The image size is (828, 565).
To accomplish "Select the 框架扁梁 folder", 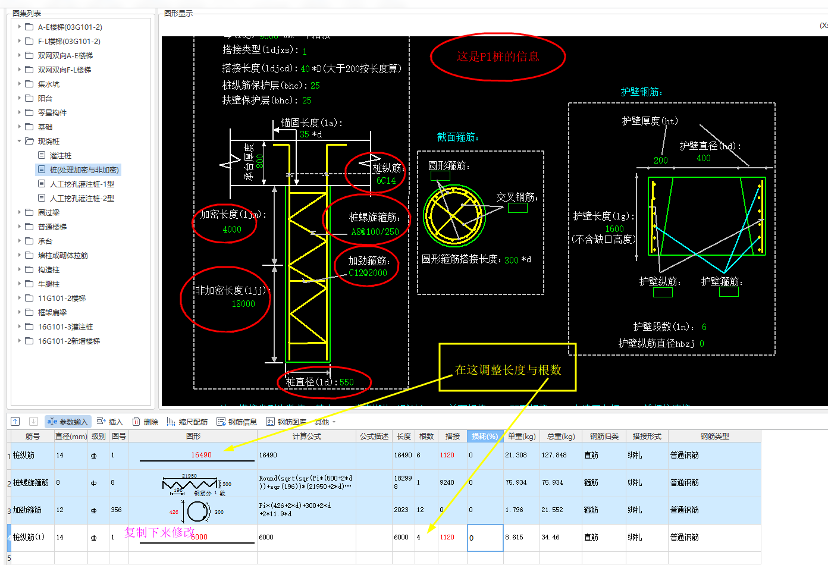I will point(52,312).
